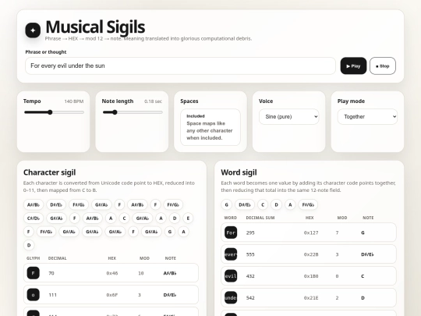The width and height of the screenshot is (421, 316).
Task: Open the Voice dropdown showing Sine (pure)
Action: [x=289, y=116]
